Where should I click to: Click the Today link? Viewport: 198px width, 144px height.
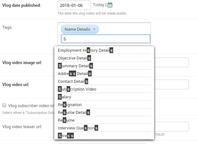(x=99, y=5)
